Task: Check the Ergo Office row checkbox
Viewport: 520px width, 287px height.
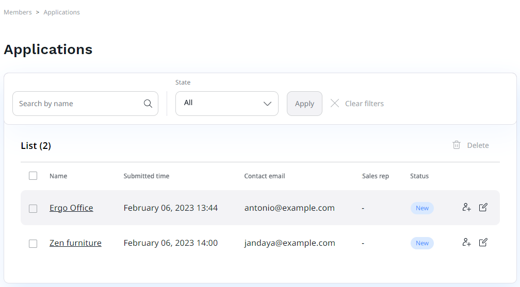Action: pos(33,209)
